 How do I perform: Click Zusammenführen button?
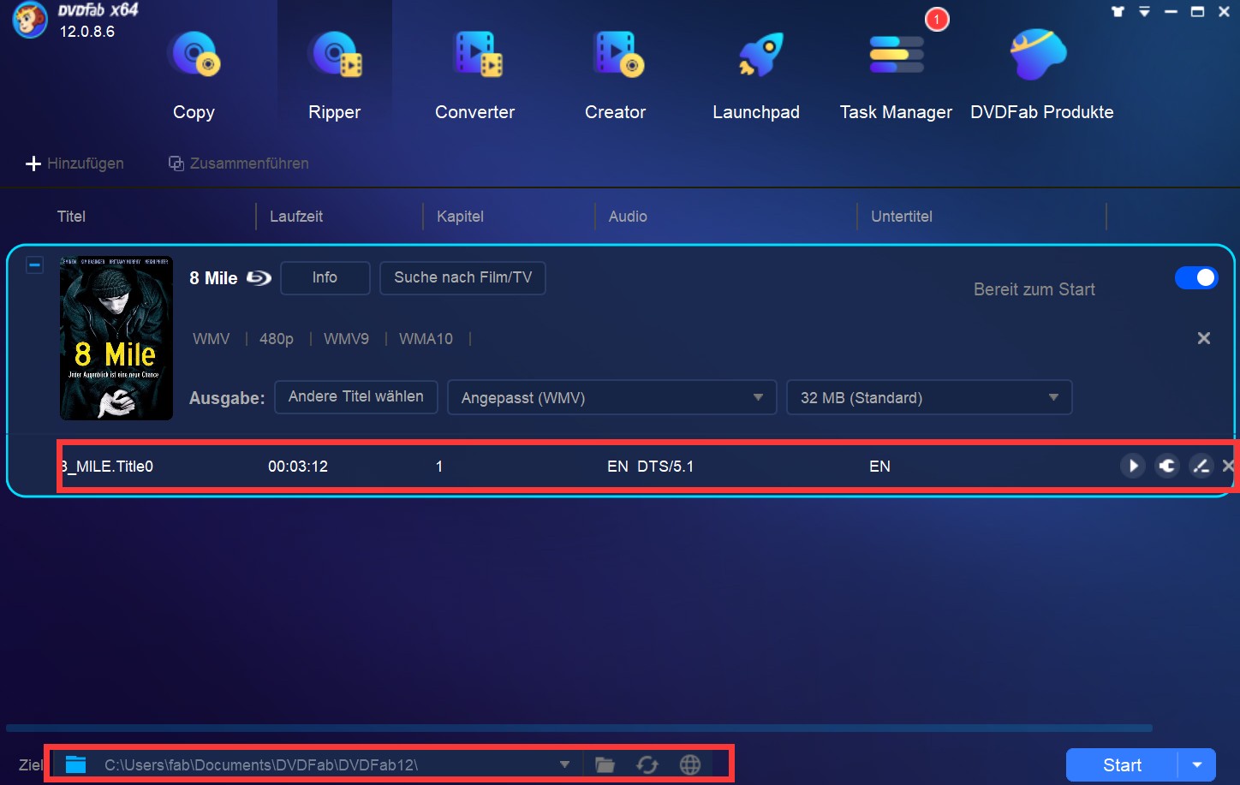(238, 164)
